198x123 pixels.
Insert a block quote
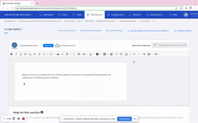58,54
